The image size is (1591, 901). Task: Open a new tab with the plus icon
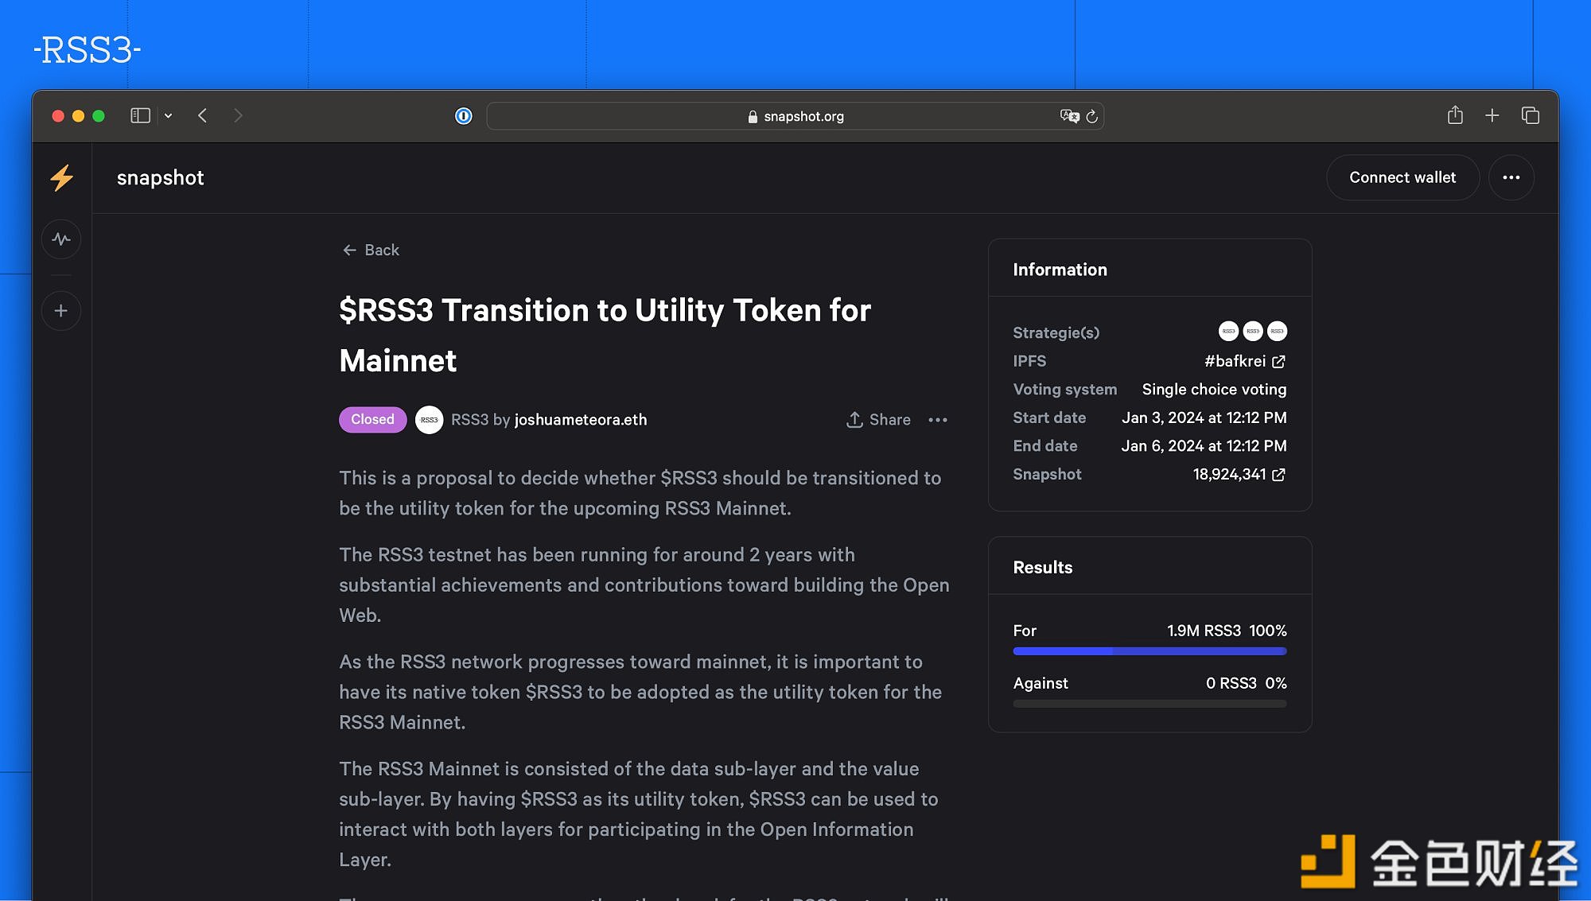coord(1492,115)
